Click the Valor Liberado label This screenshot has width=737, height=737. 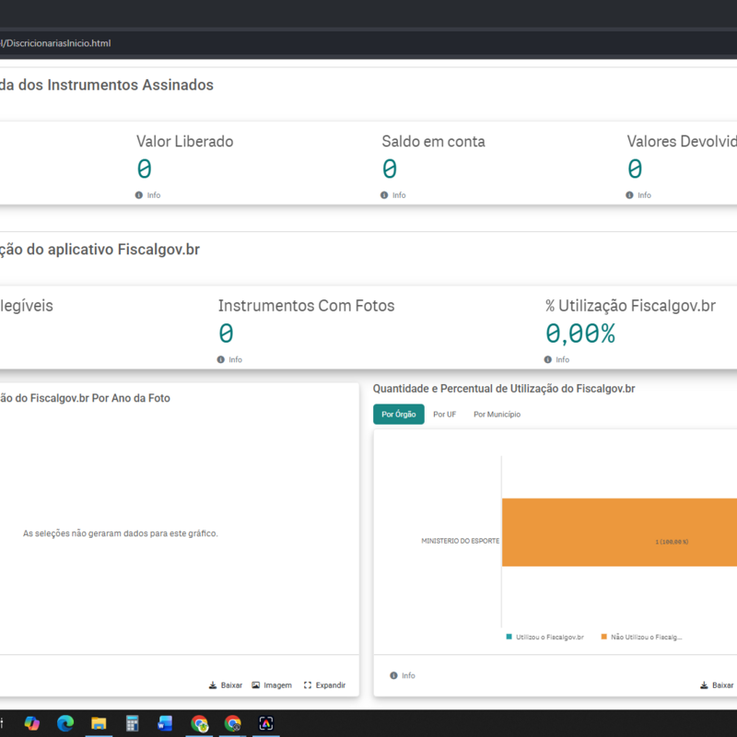[x=185, y=141]
